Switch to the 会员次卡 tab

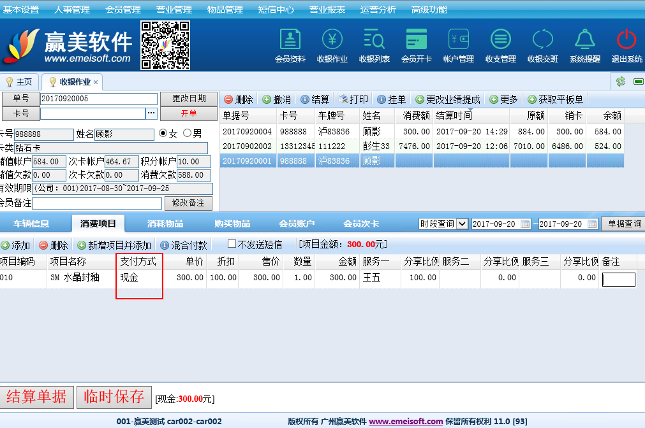[x=361, y=224]
